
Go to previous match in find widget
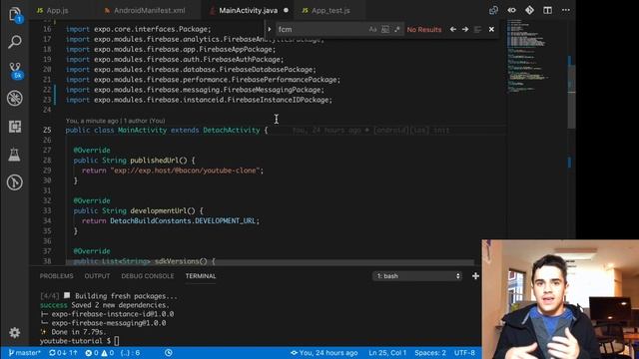click(x=452, y=29)
